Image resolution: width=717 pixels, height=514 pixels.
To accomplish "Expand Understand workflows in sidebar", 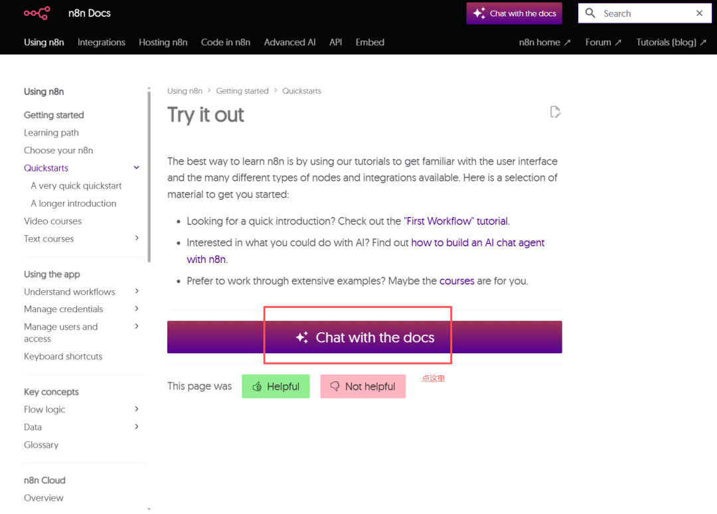I will tap(137, 292).
